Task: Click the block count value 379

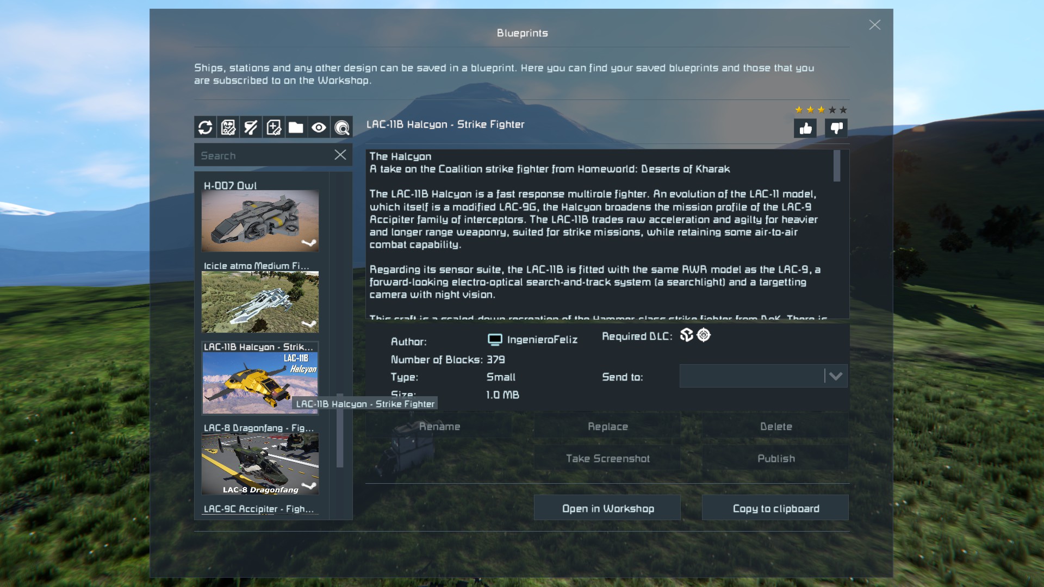Action: pyautogui.click(x=495, y=359)
